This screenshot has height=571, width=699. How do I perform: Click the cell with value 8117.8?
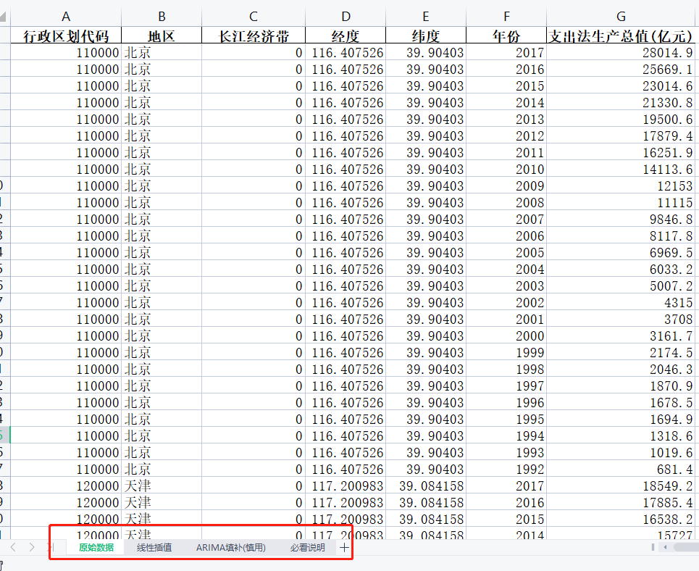click(x=621, y=236)
